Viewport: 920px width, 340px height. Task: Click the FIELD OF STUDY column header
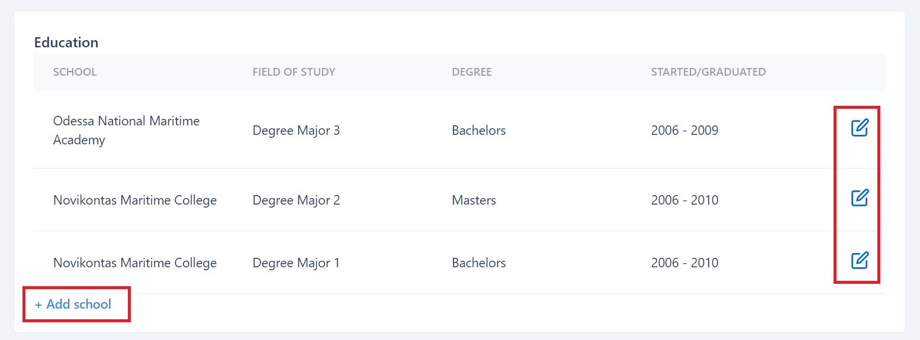(x=294, y=72)
